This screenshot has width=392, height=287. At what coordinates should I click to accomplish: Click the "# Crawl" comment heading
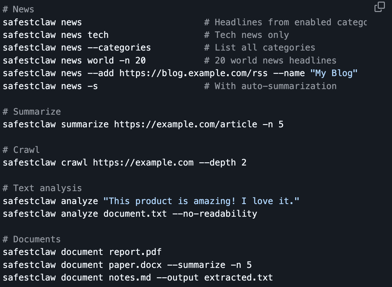click(x=21, y=150)
